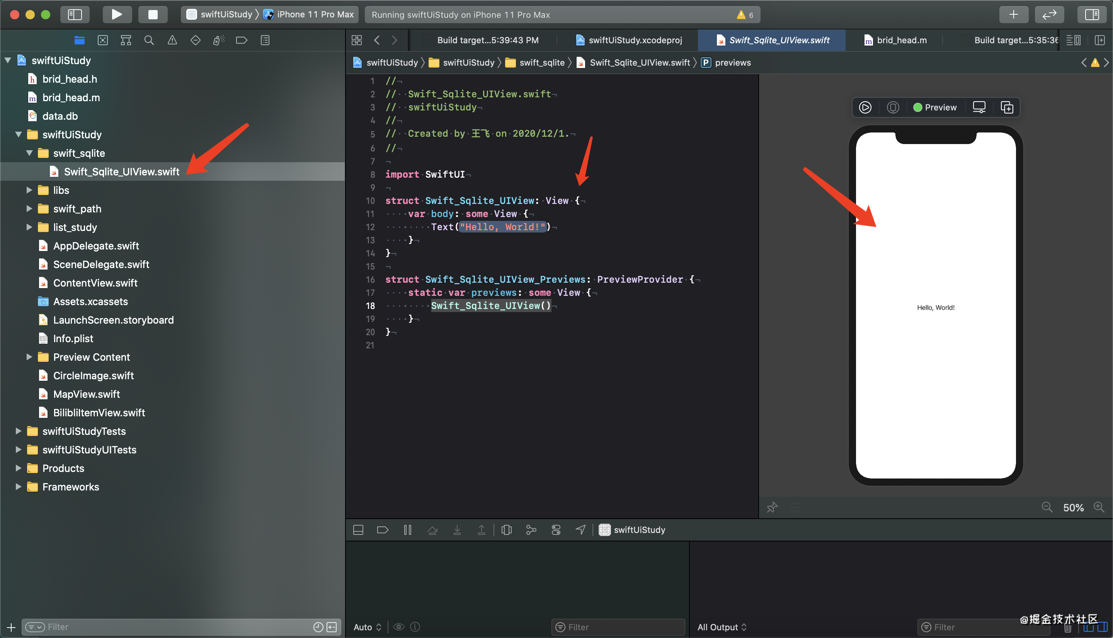Screen dimensions: 1113x638
Task: Open the editor options menu
Action: click(1074, 40)
